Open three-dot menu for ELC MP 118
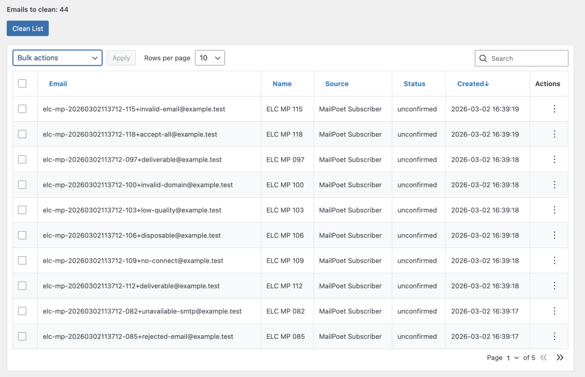 554,134
